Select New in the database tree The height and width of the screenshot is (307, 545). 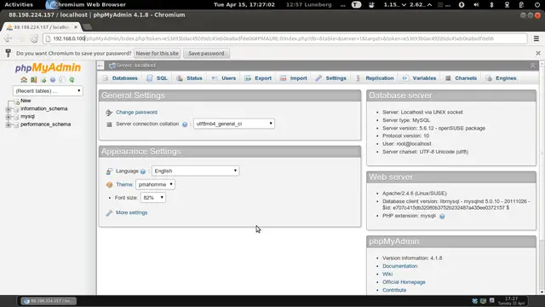click(x=26, y=101)
